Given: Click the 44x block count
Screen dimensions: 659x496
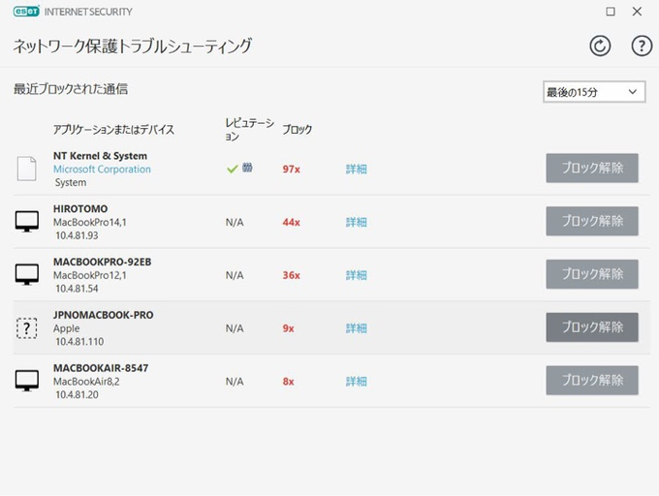Looking at the screenshot, I should pyautogui.click(x=292, y=222).
